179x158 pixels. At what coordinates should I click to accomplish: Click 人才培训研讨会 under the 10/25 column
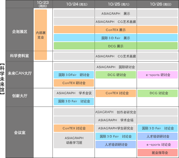pyautogui.click(x=116, y=145)
